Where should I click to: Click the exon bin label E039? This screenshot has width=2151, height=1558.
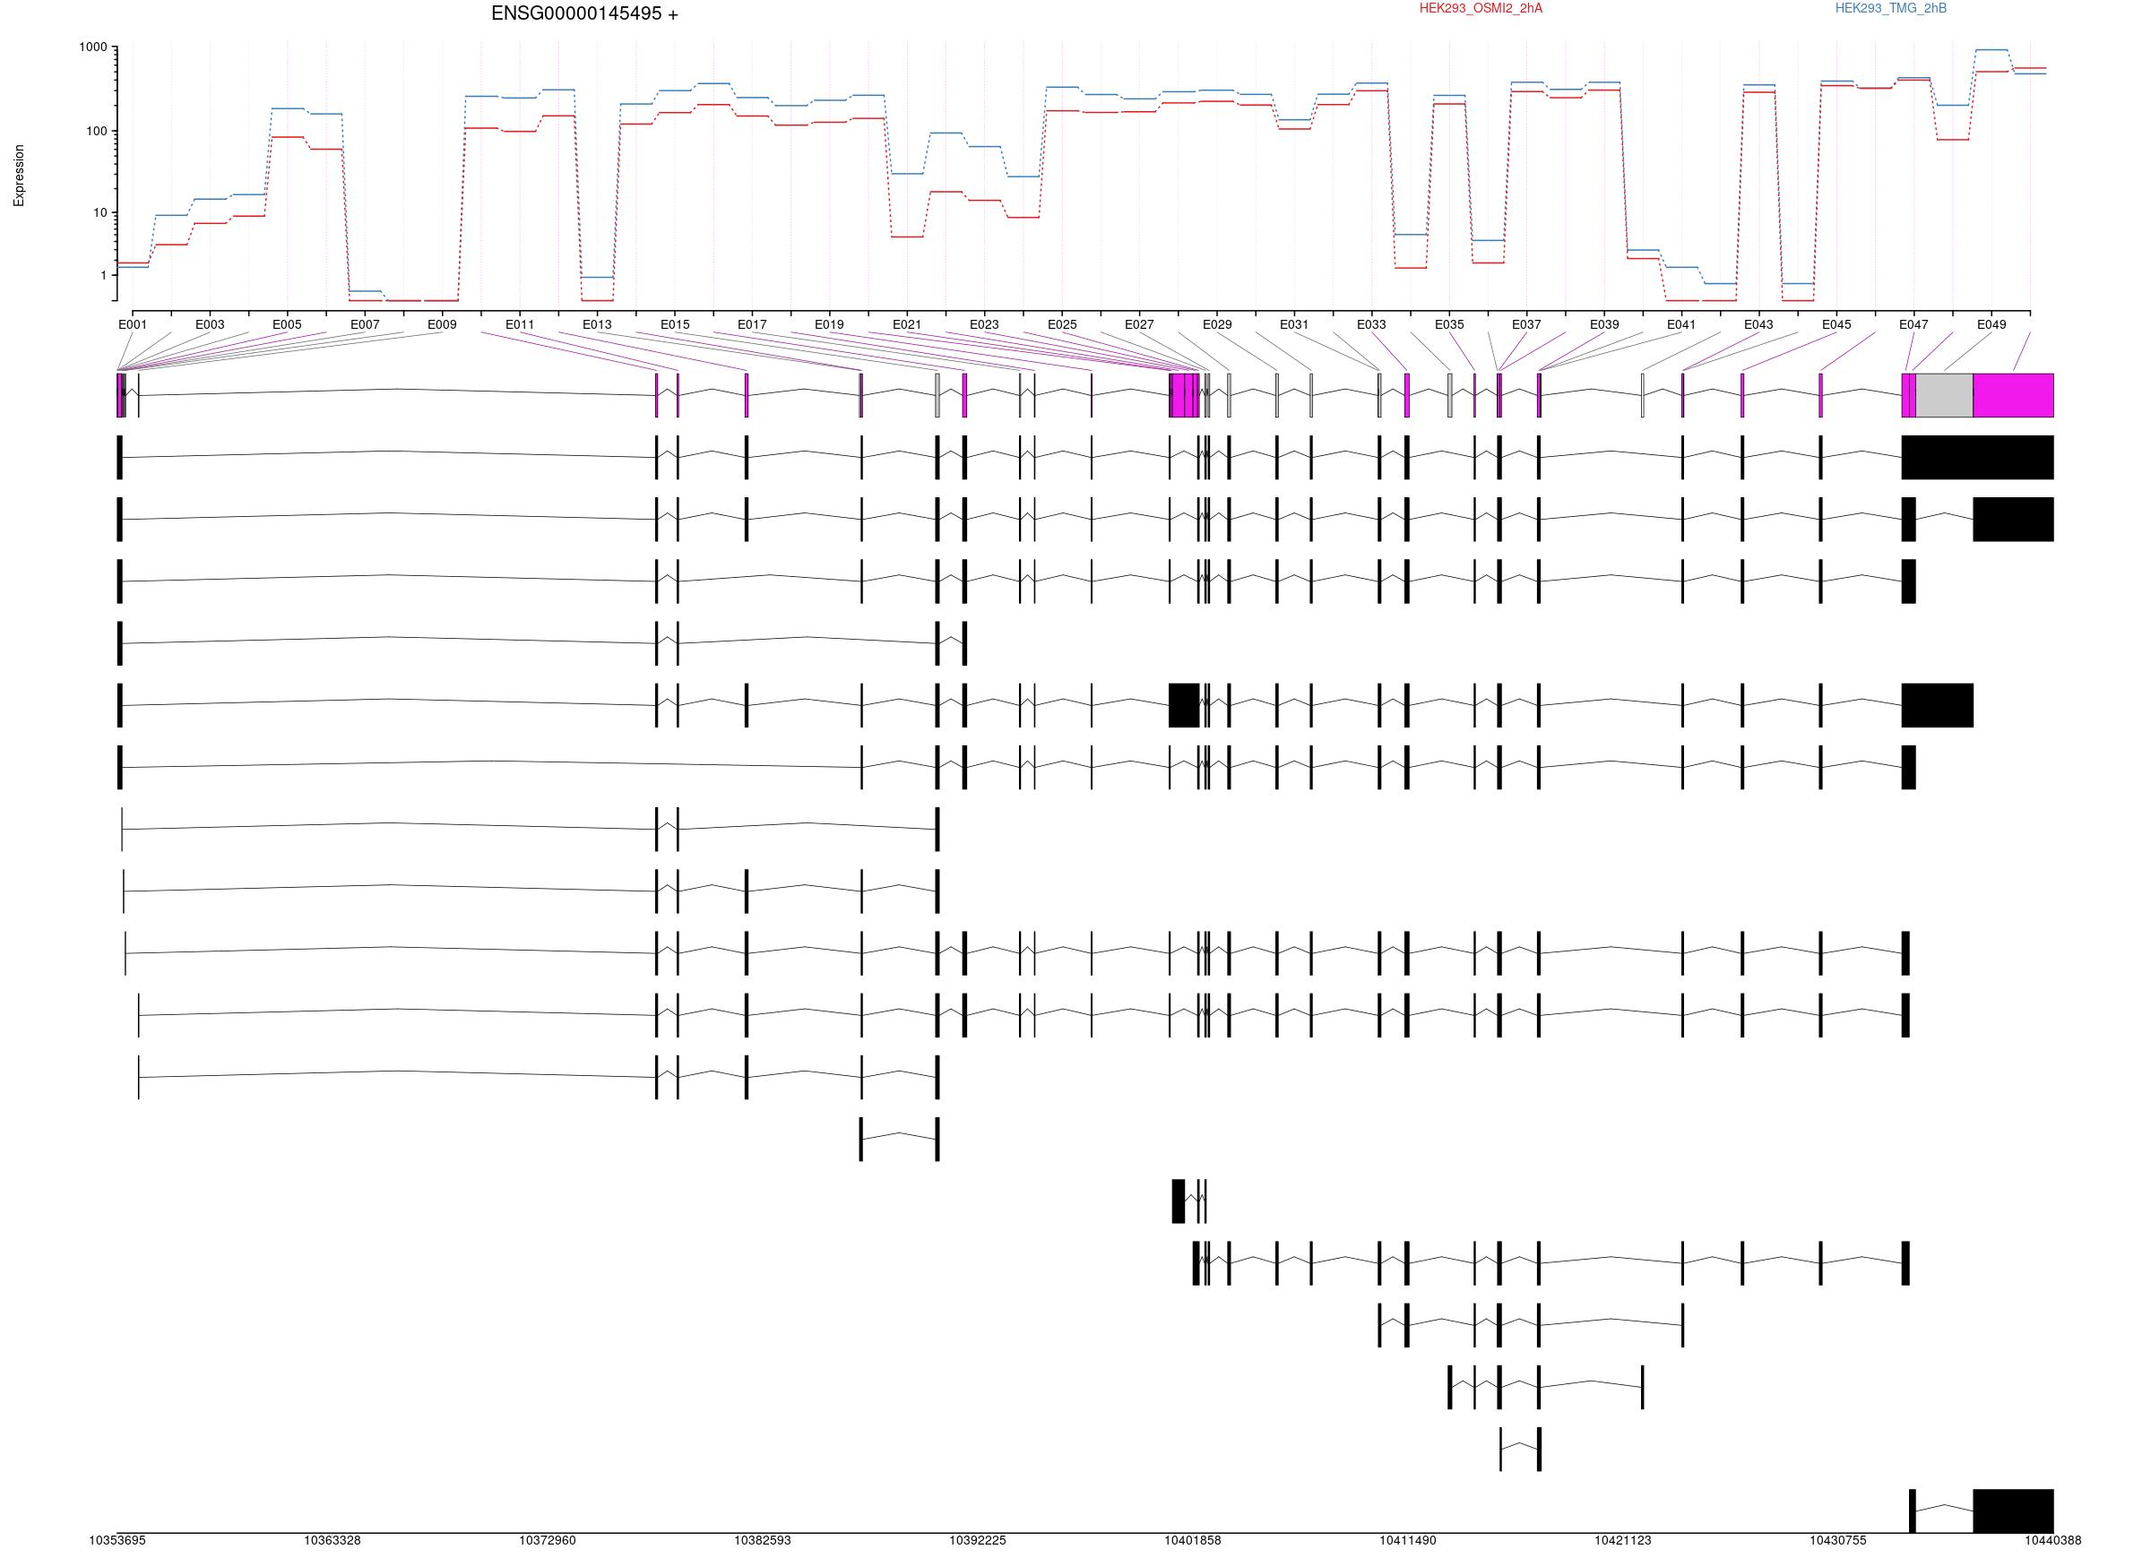coord(1604,324)
